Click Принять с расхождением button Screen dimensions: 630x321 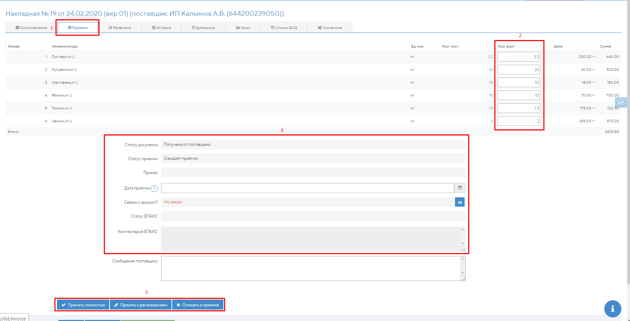141,305
